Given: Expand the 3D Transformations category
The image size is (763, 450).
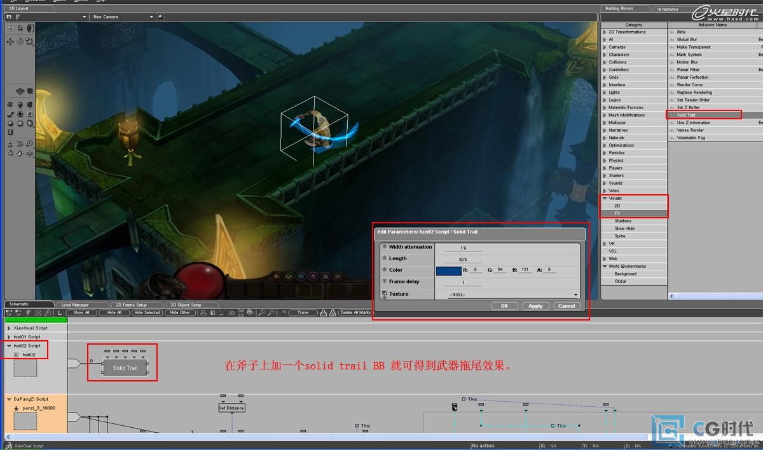Looking at the screenshot, I should [x=605, y=32].
